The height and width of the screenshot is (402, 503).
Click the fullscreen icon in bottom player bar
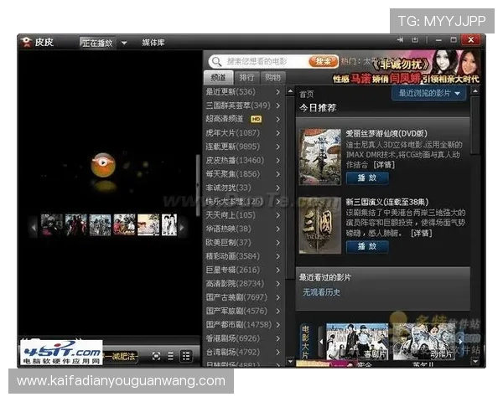click(156, 356)
